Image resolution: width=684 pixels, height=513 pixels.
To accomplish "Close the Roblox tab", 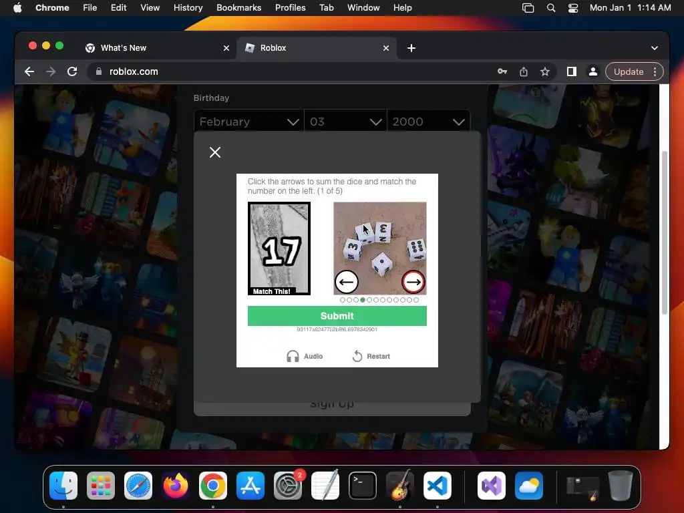I will [x=386, y=48].
